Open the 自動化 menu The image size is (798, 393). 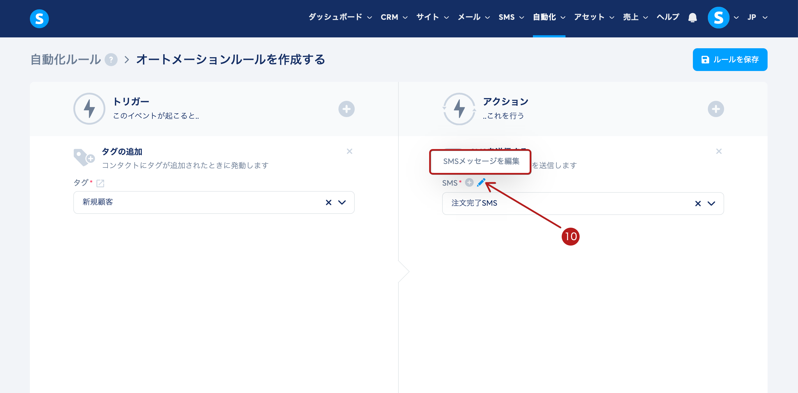tap(549, 17)
